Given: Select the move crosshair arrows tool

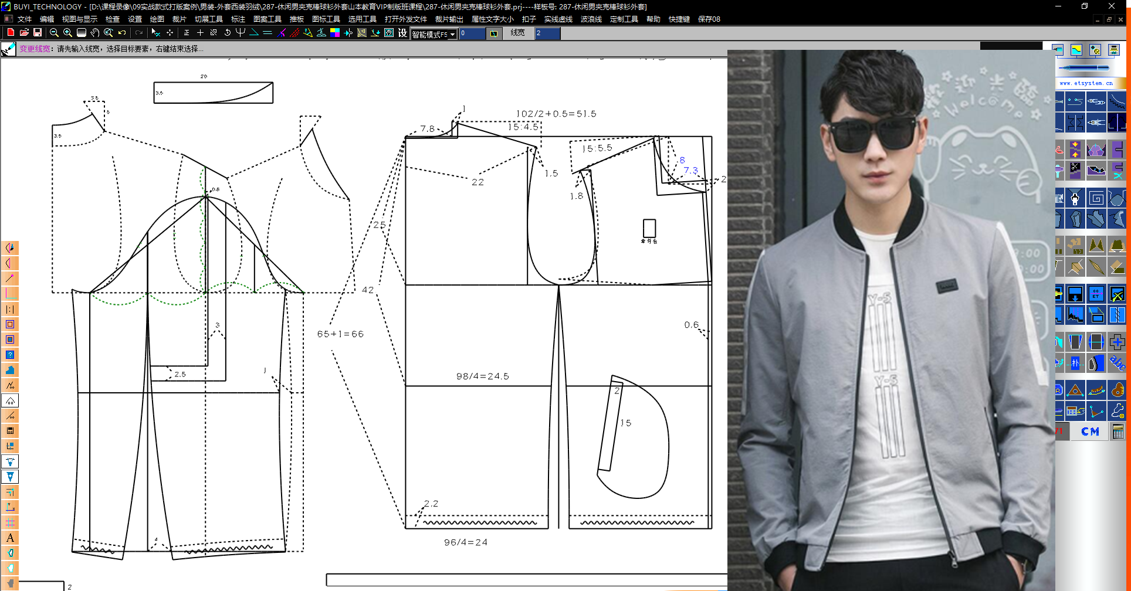Looking at the screenshot, I should coord(170,33).
